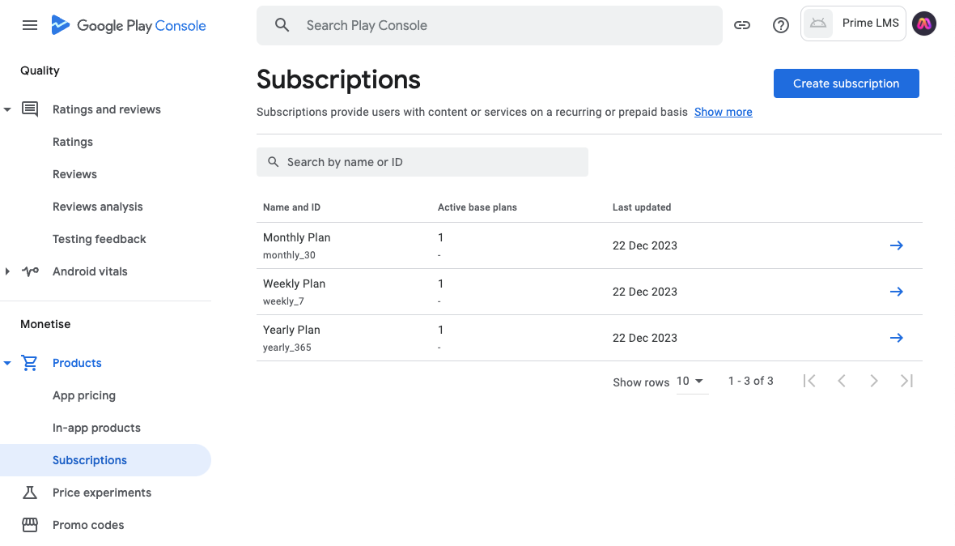Click the Google Play Console logo

tap(129, 25)
